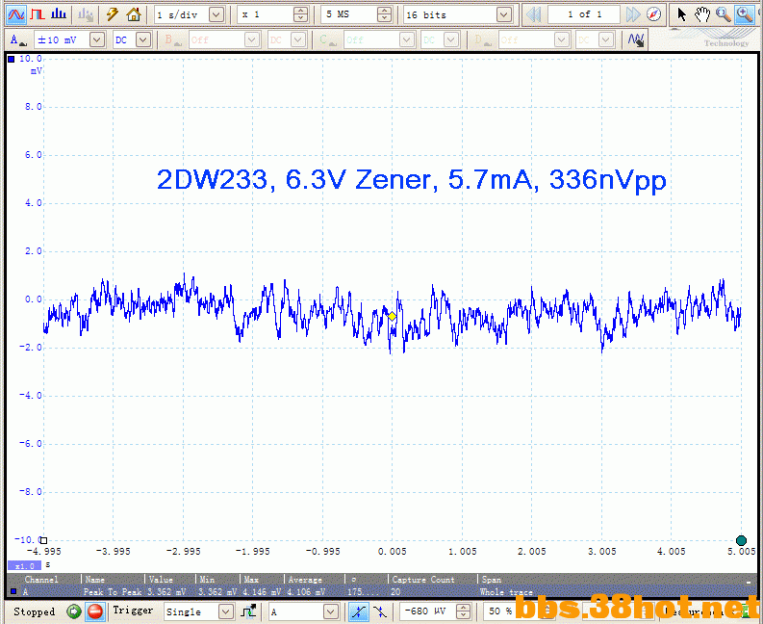Go to next waveform buffer arrow
Screen dimensions: 763x624
pyautogui.click(x=632, y=15)
